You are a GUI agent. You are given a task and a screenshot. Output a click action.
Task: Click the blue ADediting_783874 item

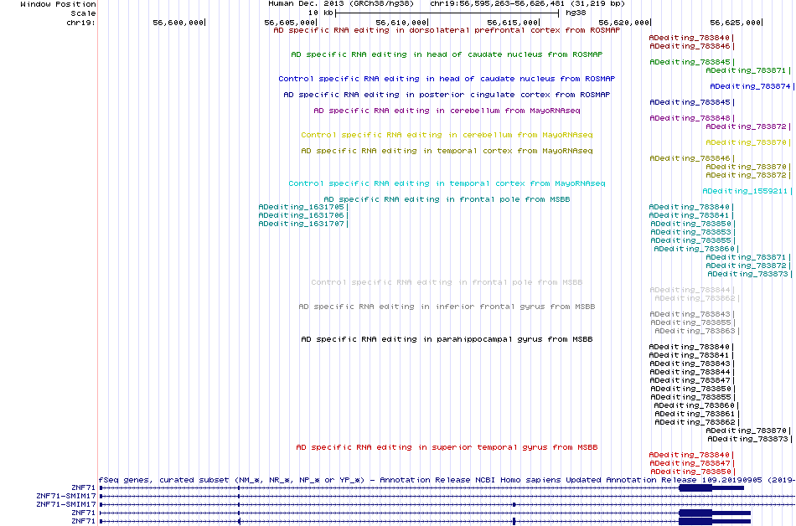(x=752, y=87)
